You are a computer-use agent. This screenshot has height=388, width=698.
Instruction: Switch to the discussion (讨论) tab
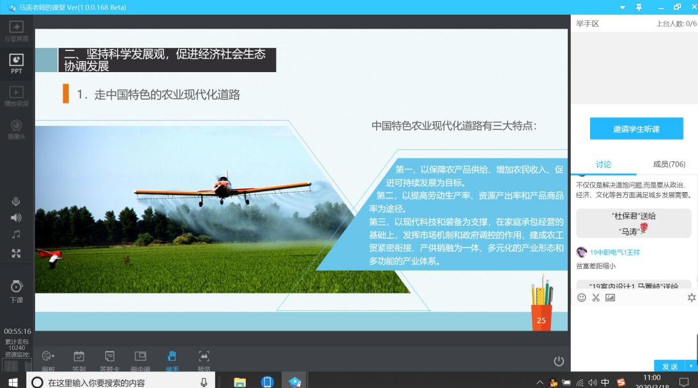point(603,165)
